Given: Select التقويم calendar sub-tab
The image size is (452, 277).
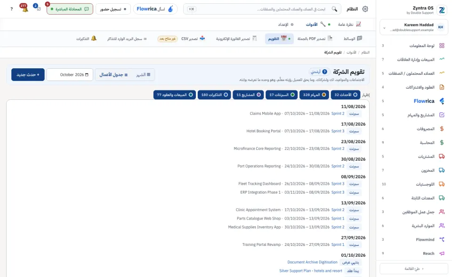Looking at the screenshot, I should 279,39.
